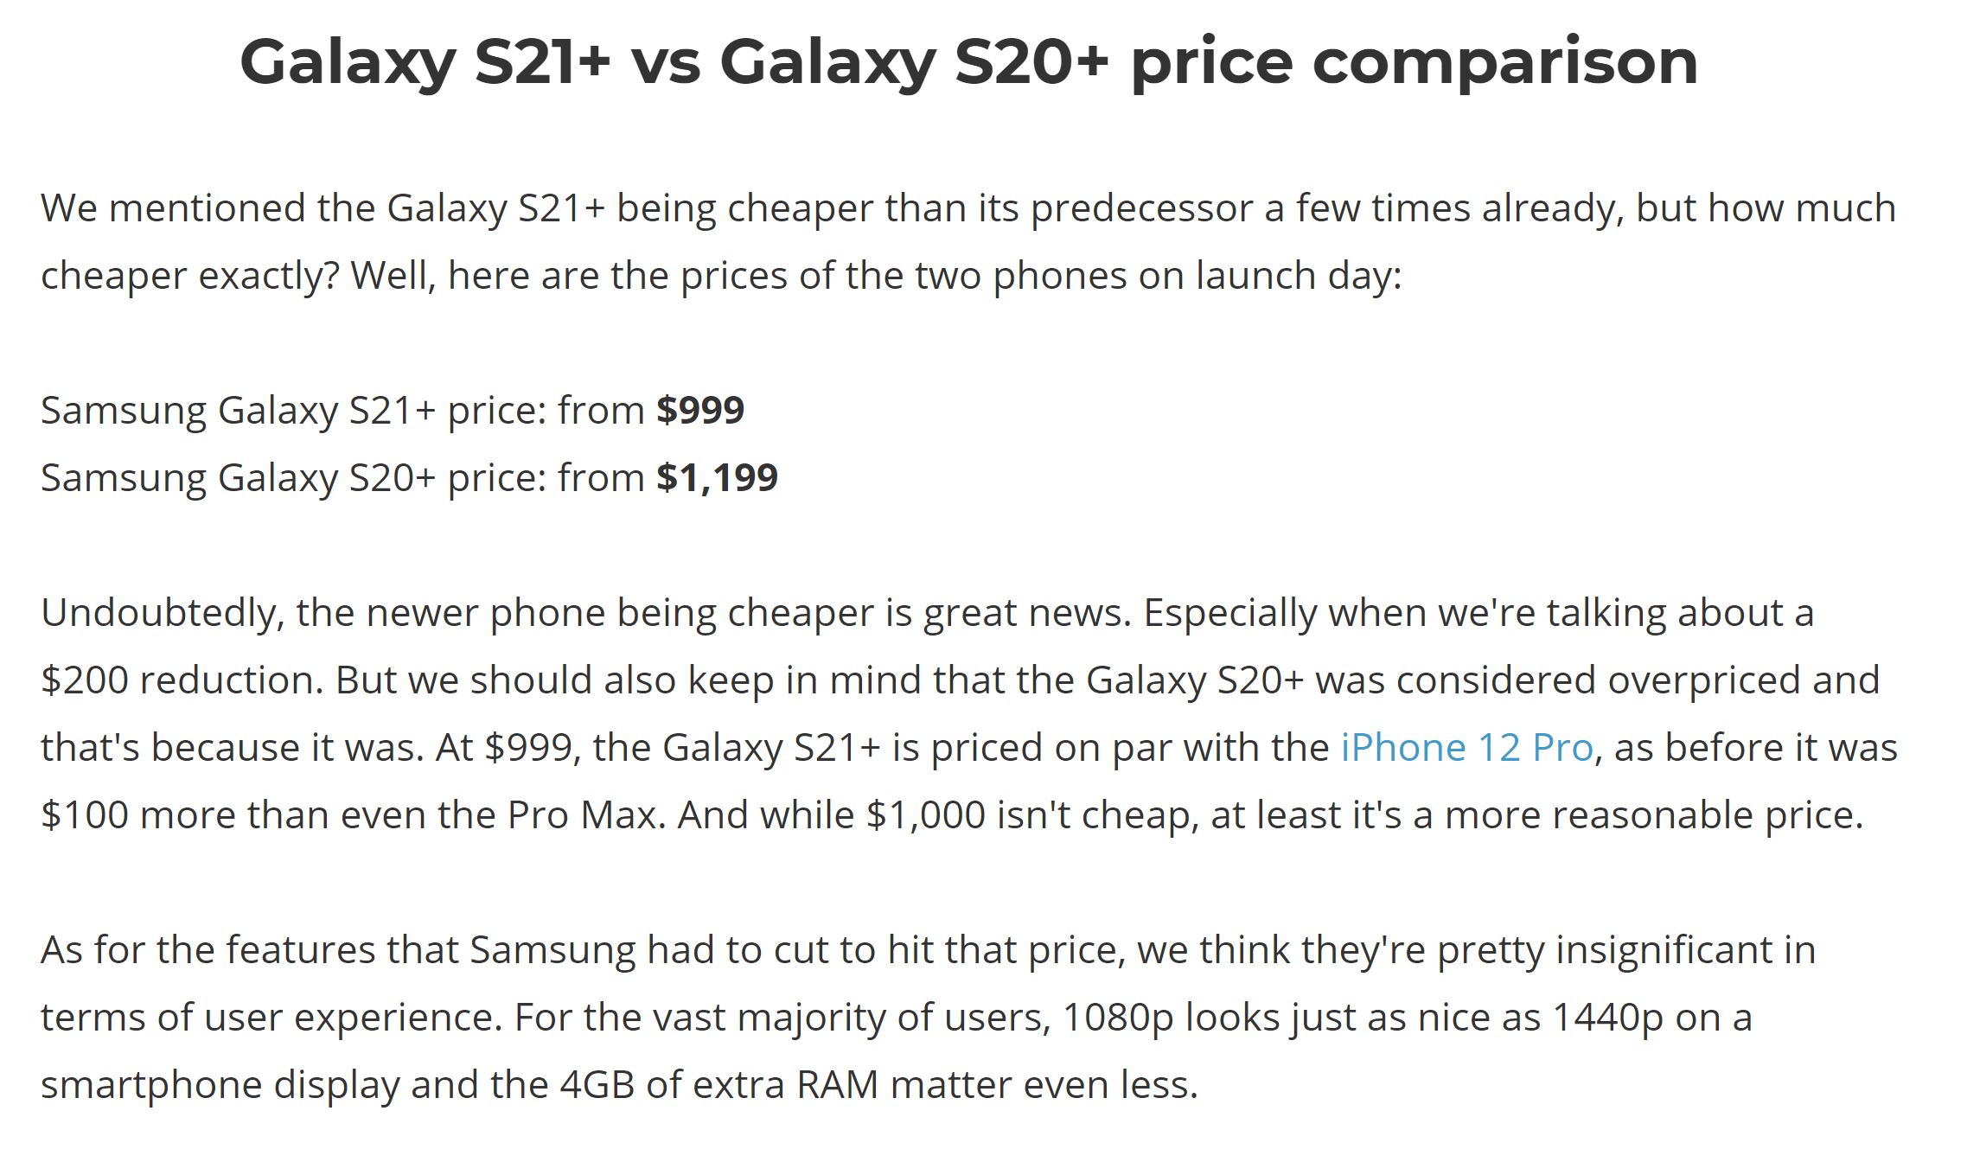Click the "smartphone display" text
The height and width of the screenshot is (1162, 1967).
pyautogui.click(x=220, y=1085)
